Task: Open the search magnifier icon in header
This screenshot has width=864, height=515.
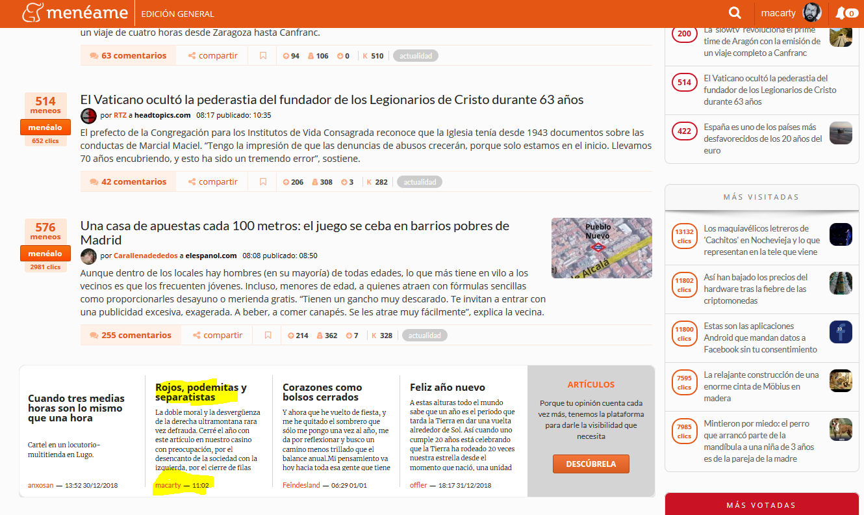Action: 735,13
